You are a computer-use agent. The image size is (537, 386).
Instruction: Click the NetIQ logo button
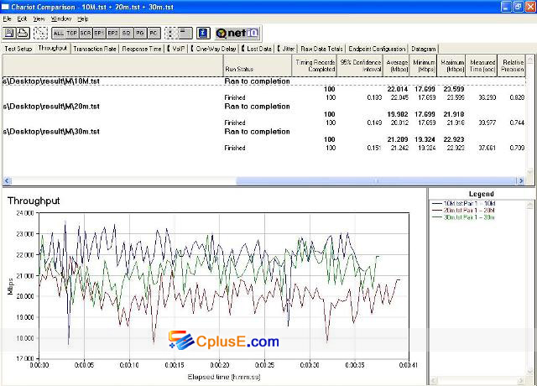coord(237,34)
